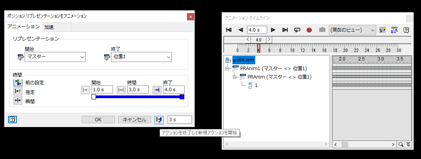
Task: Click the blue end handle of time slider
Action: pyautogui.click(x=182, y=97)
